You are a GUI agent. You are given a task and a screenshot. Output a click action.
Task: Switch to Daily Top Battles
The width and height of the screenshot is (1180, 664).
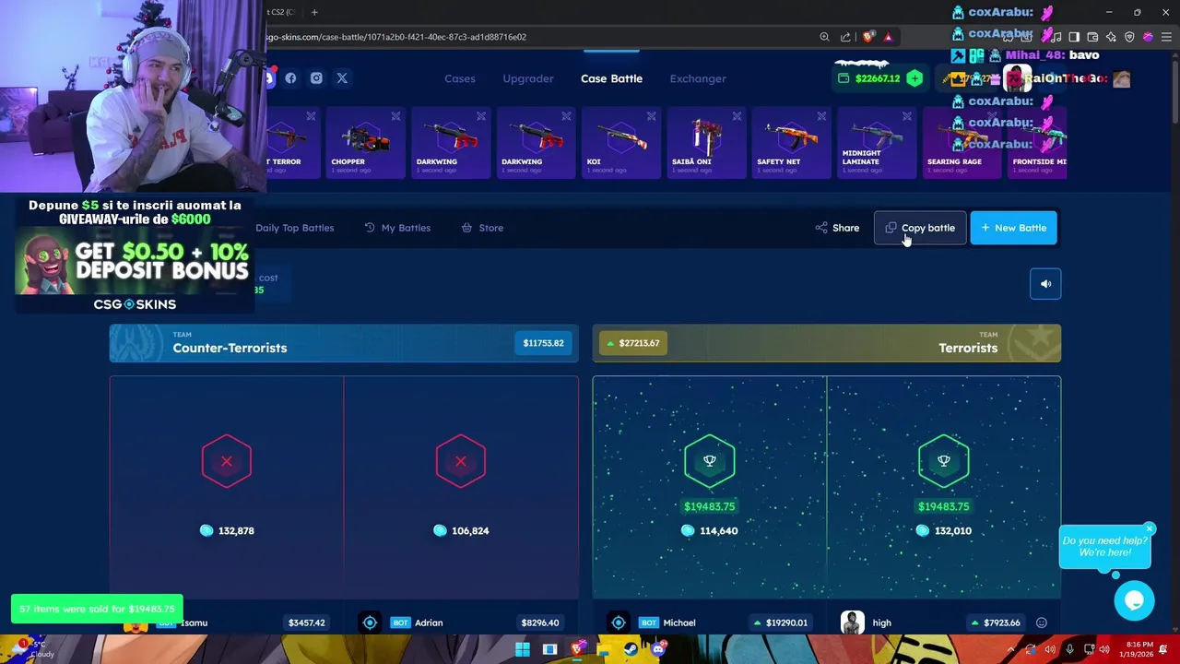tap(295, 228)
